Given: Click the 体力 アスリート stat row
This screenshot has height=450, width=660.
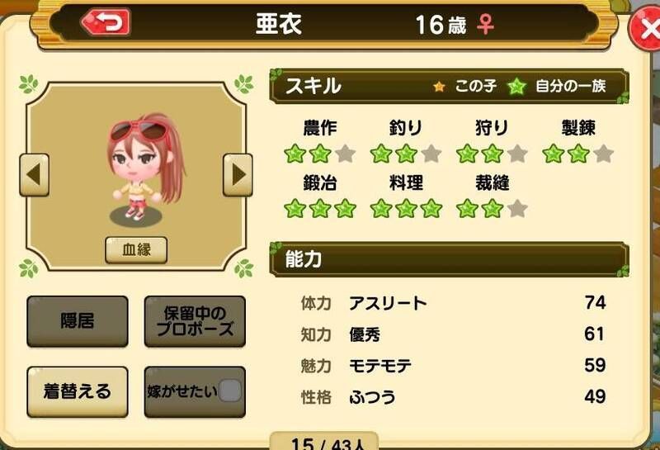Looking at the screenshot, I should coord(453,303).
